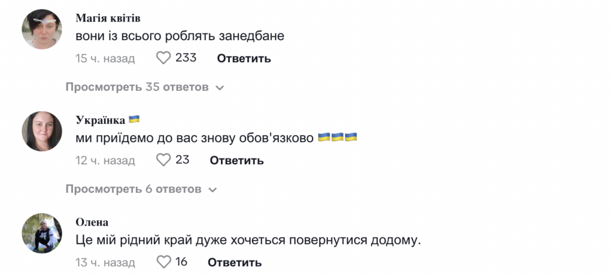This screenshot has width=613, height=276.
Task: Expand "Просмотреть 35 ответов" replies
Action: pyautogui.click(x=144, y=87)
